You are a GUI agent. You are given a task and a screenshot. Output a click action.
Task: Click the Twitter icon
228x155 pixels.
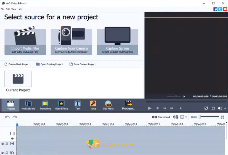pyautogui.click(x=220, y=9)
